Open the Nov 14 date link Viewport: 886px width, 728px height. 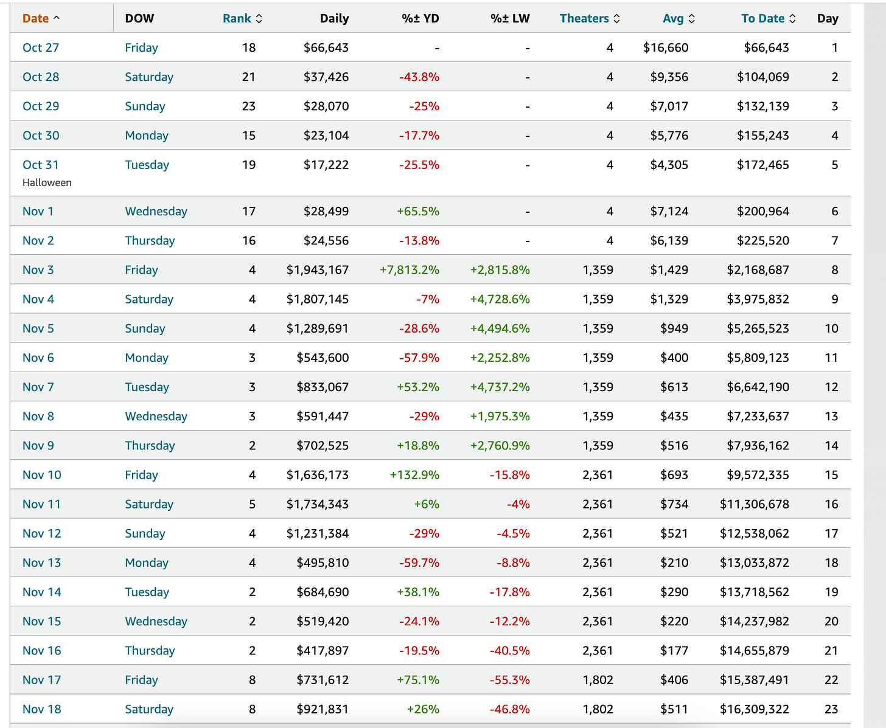pyautogui.click(x=42, y=592)
